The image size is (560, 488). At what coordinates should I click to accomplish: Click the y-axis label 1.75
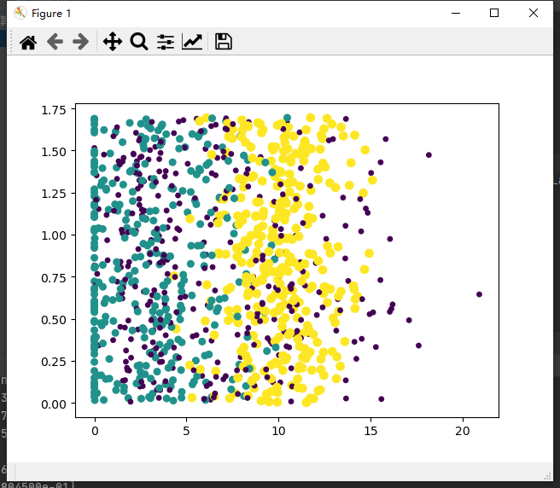[x=54, y=110]
